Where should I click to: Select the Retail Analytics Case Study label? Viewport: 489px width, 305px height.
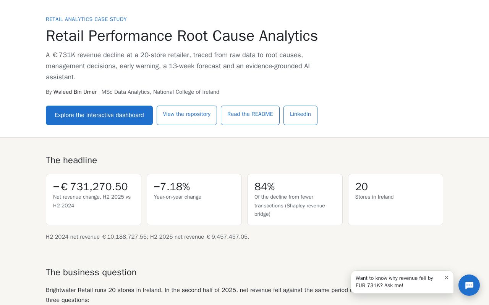(86, 19)
